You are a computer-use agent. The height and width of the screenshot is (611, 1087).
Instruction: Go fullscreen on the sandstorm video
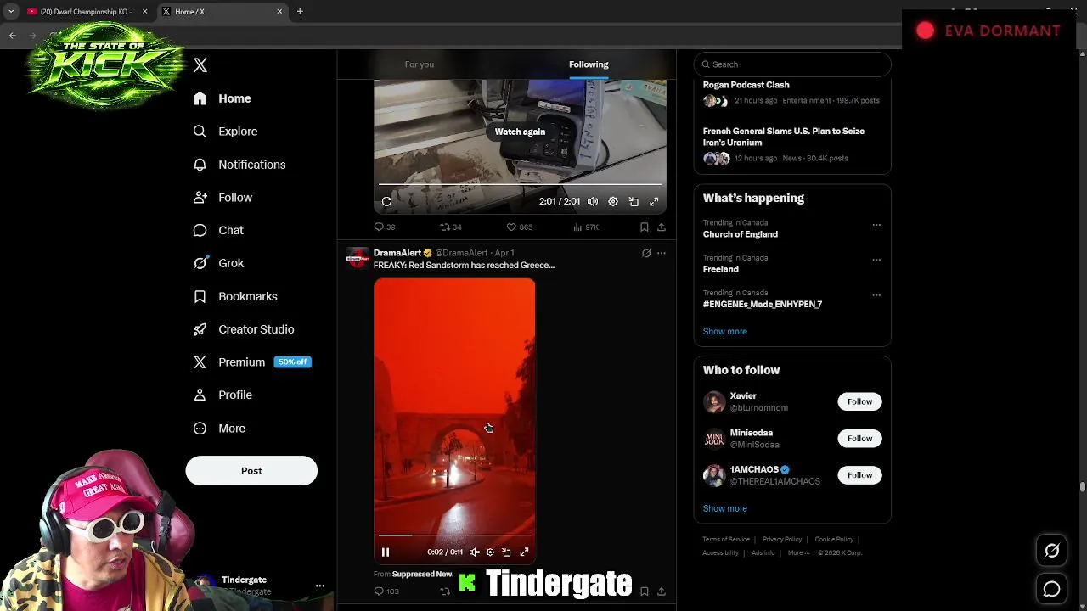point(524,552)
